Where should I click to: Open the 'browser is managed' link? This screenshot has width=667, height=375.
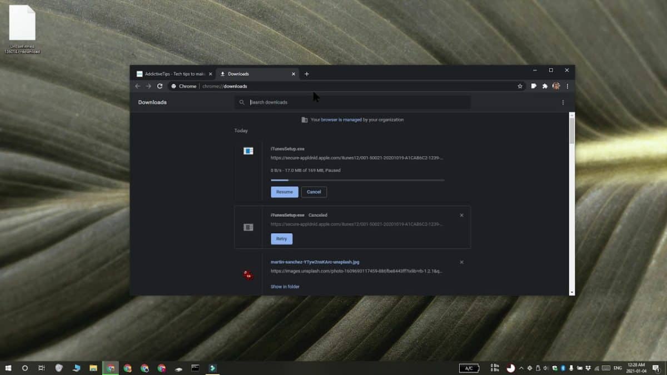point(341,119)
